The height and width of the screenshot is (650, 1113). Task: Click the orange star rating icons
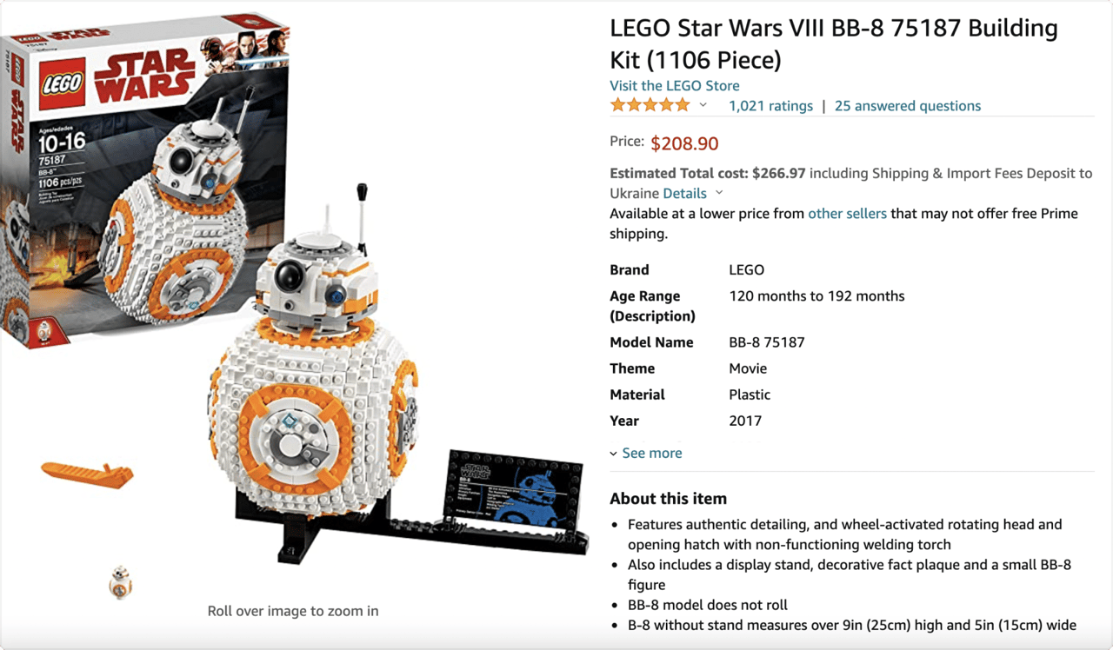tap(650, 105)
